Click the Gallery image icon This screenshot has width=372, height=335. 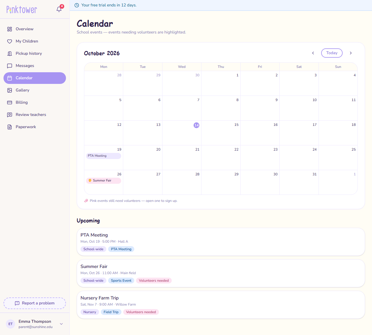pos(10,90)
